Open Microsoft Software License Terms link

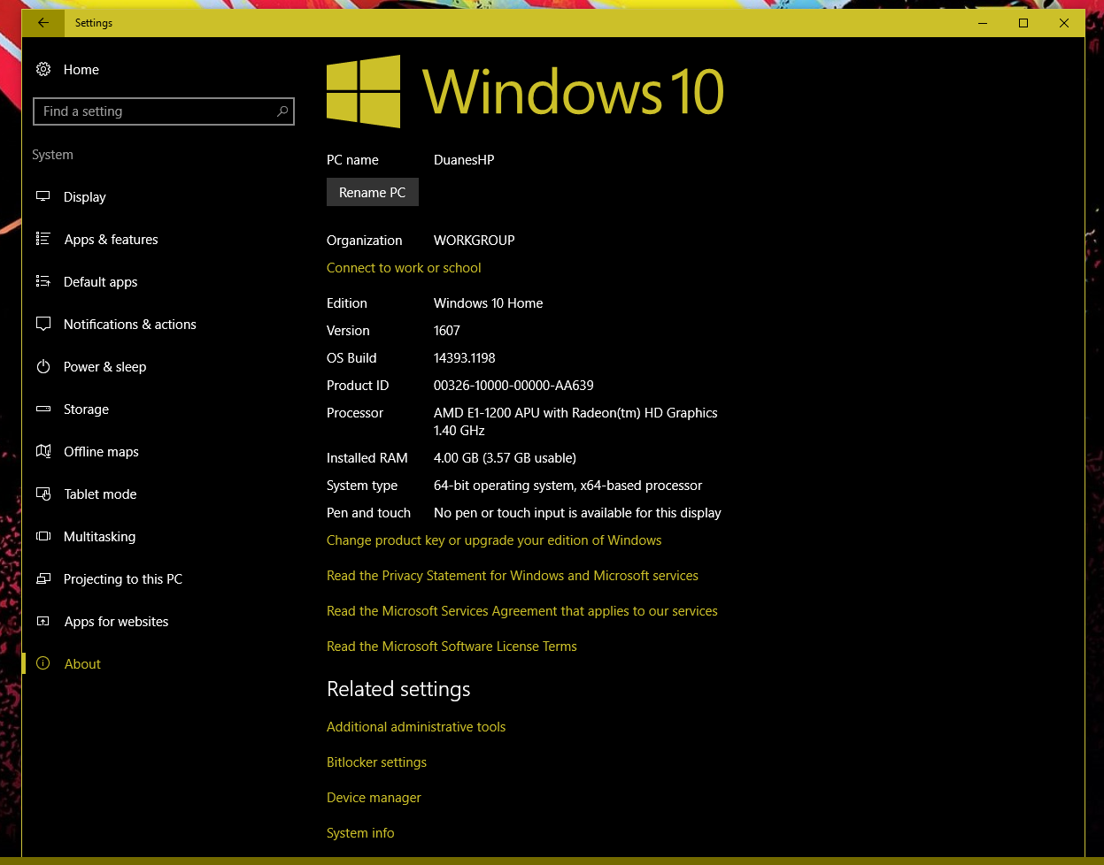tap(452, 646)
